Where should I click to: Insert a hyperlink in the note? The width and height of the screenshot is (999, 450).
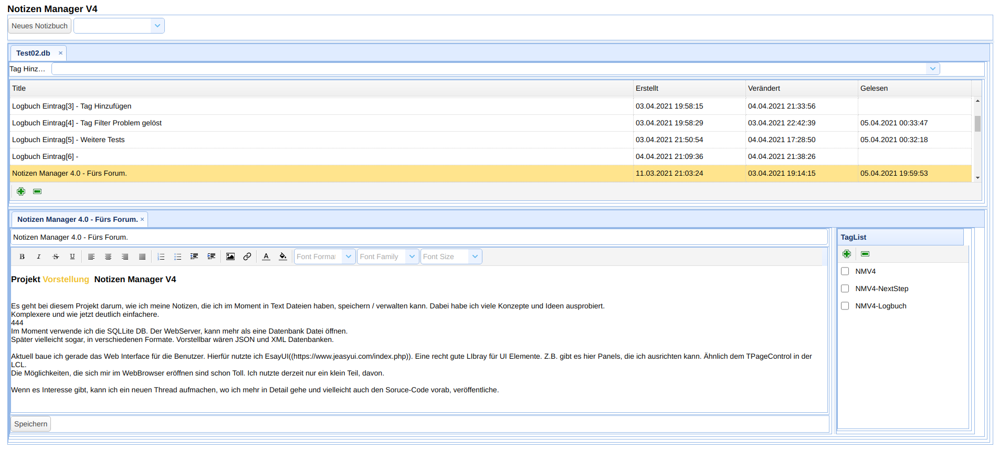(x=247, y=256)
